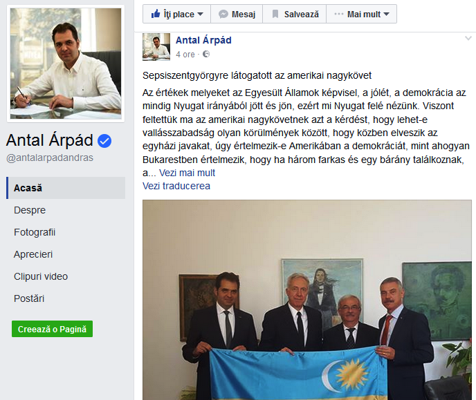Expand the Îți place dropdown arrow
The width and height of the screenshot is (476, 400).
click(x=200, y=15)
